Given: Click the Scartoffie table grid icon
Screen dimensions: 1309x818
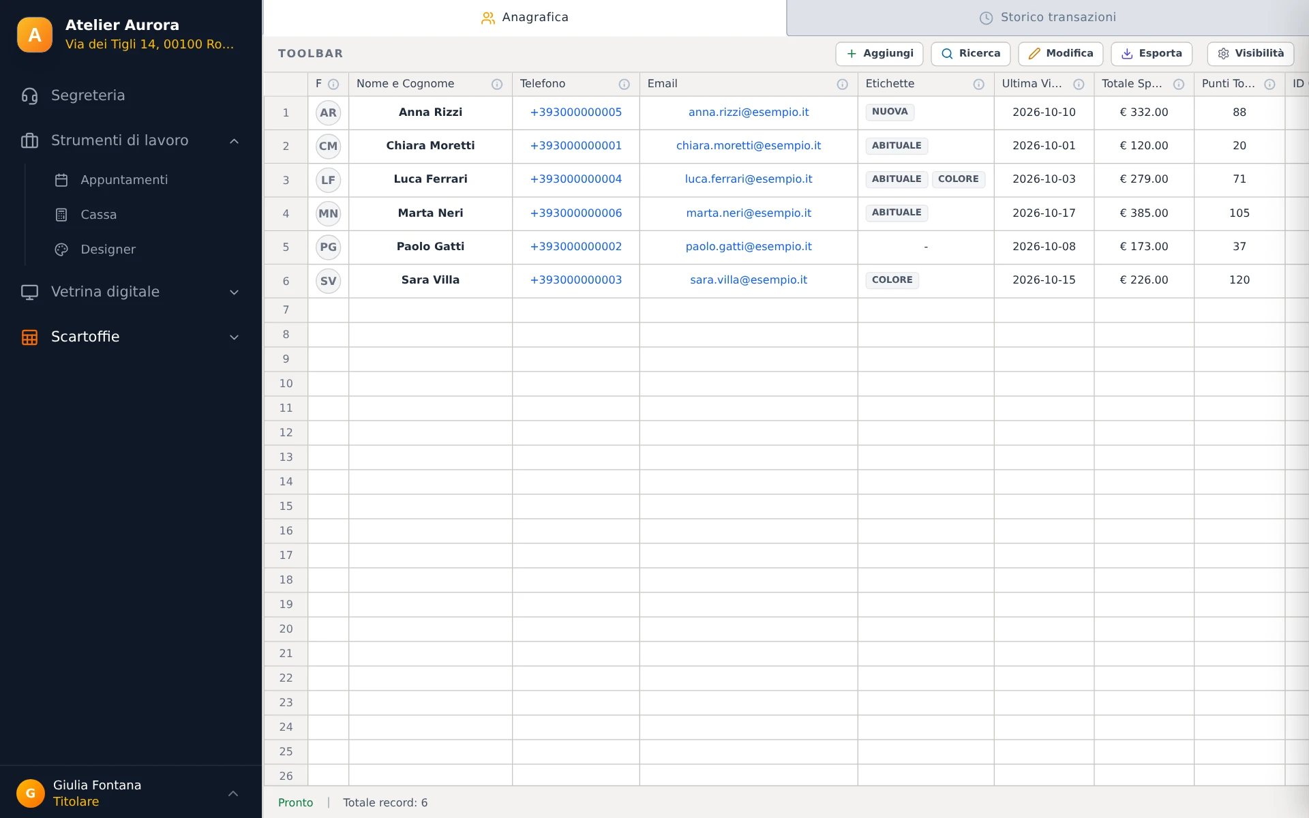Looking at the screenshot, I should pos(29,337).
